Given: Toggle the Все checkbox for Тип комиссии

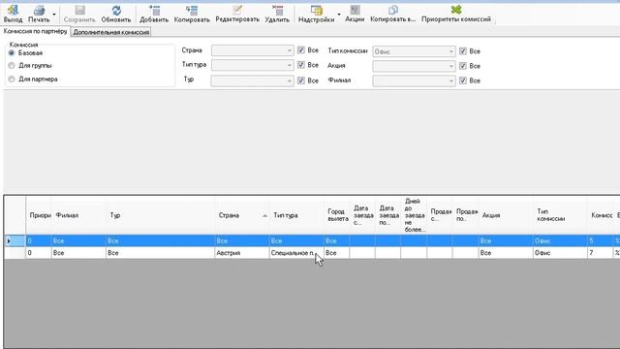Looking at the screenshot, I should click(463, 51).
